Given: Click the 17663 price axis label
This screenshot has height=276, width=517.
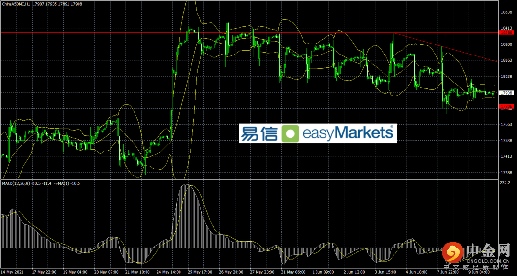Looking at the screenshot, I should click(506, 124).
